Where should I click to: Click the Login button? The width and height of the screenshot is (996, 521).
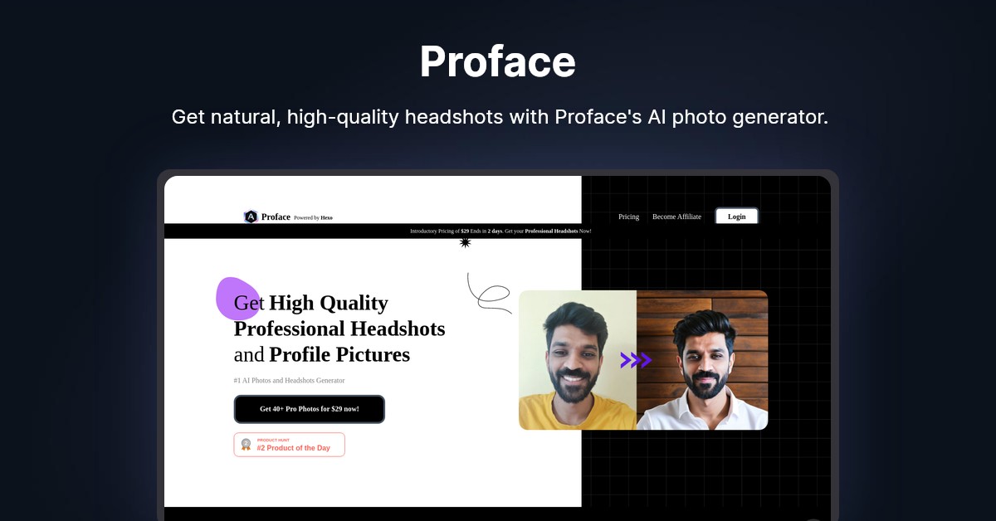[737, 217]
